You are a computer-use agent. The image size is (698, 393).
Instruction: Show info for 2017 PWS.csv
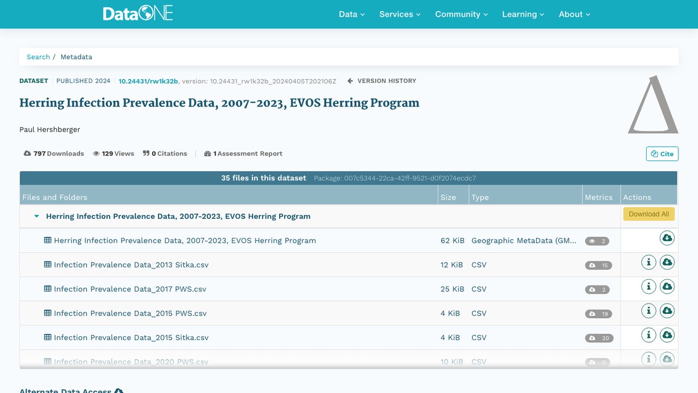[x=648, y=287]
